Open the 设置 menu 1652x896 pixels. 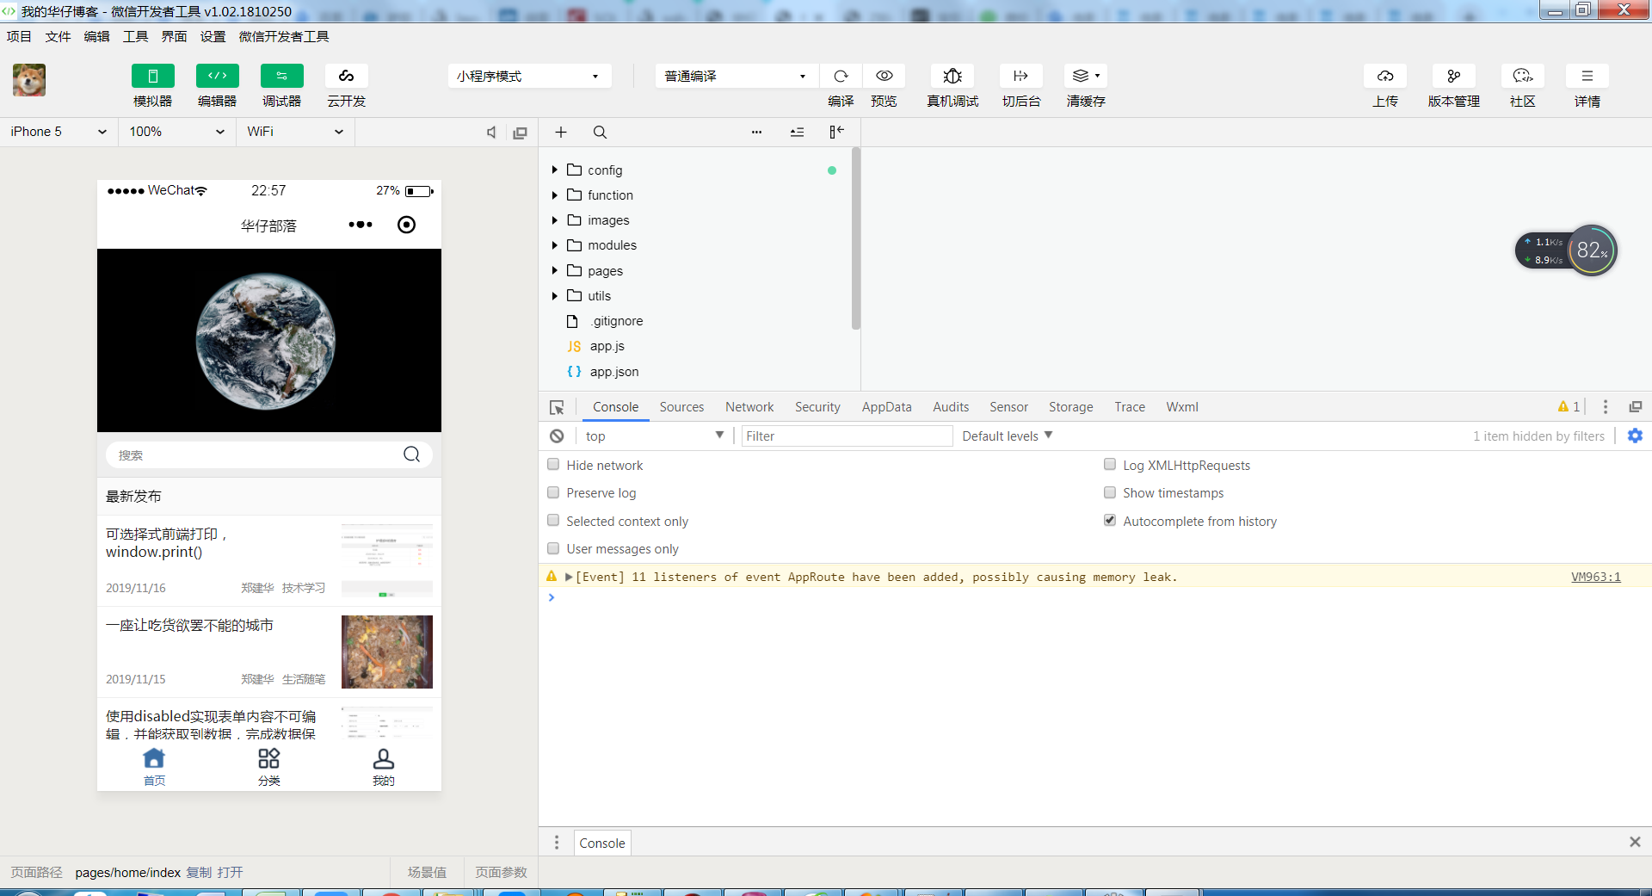[213, 36]
